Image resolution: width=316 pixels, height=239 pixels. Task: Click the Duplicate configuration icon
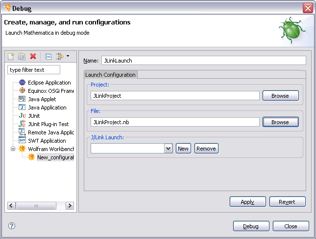point(22,56)
